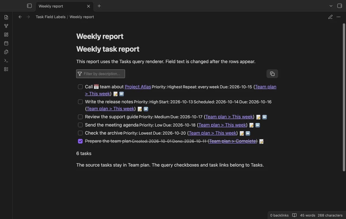Viewport: 346px width, 219px height.
Task: Check off the Call team about Project Atlas task
Action: [80, 87]
